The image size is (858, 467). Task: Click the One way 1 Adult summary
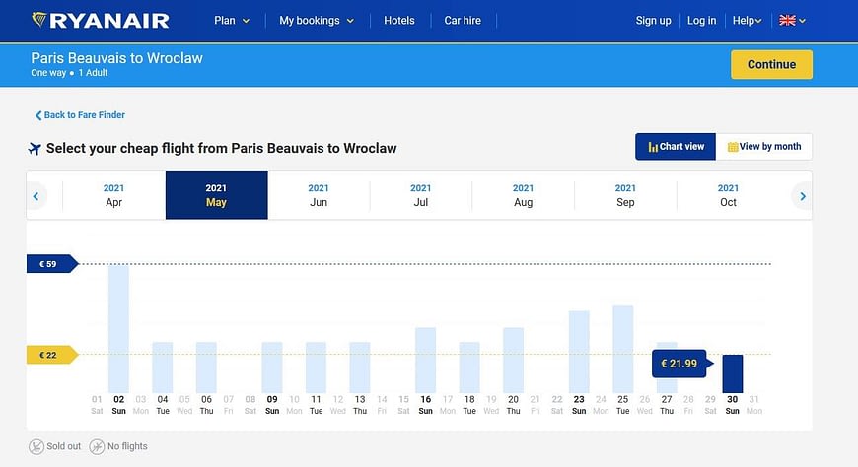click(69, 73)
